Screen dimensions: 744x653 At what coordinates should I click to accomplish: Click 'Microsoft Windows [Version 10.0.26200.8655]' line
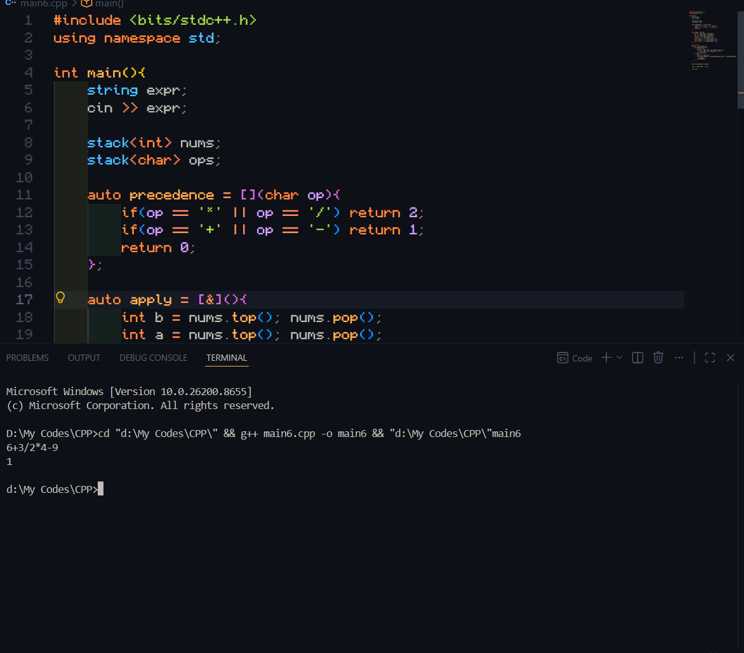tap(129, 391)
